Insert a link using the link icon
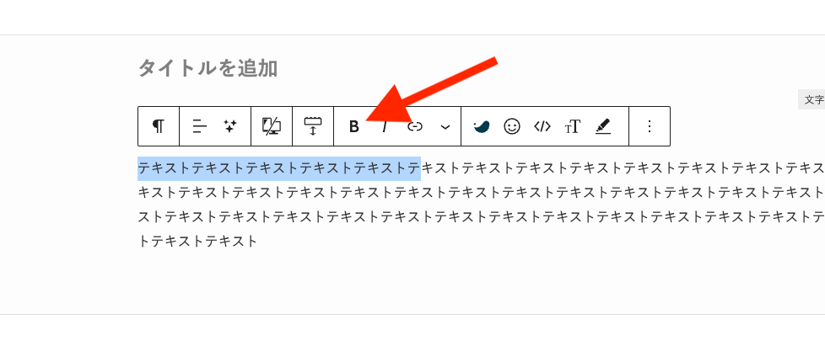The image size is (825, 351). (415, 126)
